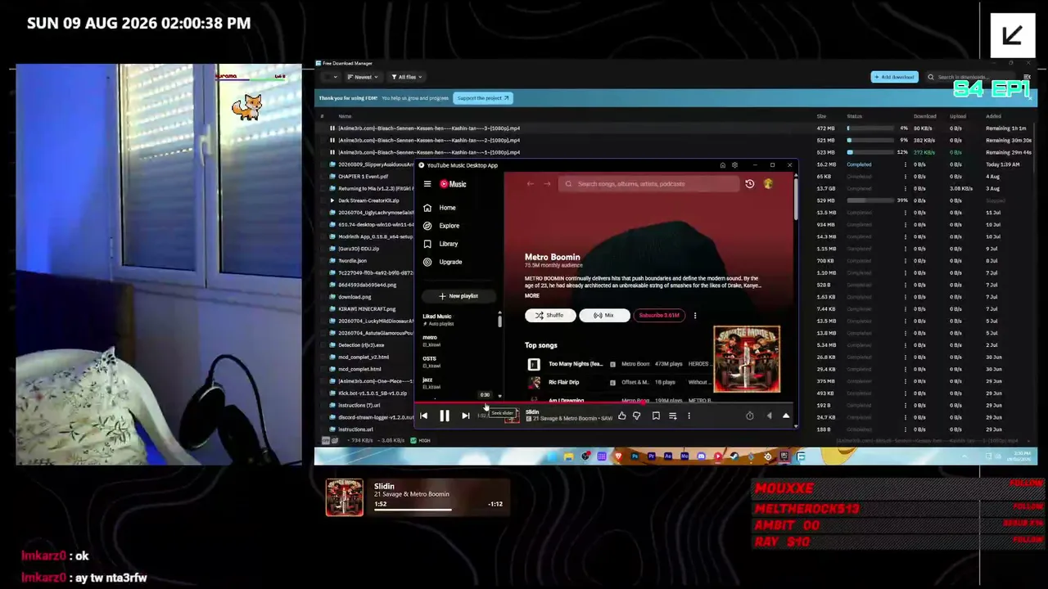Open artist more options next to Subscribe

tap(695, 316)
